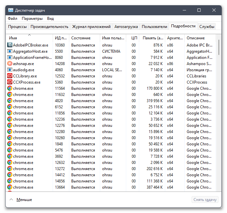The width and height of the screenshot is (227, 213).
Task: Click the CCLibrary.exe Creative Cloud icon
Action: (10, 76)
